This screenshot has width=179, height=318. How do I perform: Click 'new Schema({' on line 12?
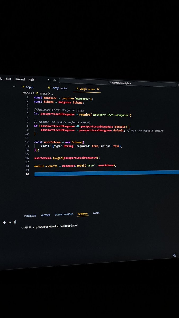(x=74, y=142)
